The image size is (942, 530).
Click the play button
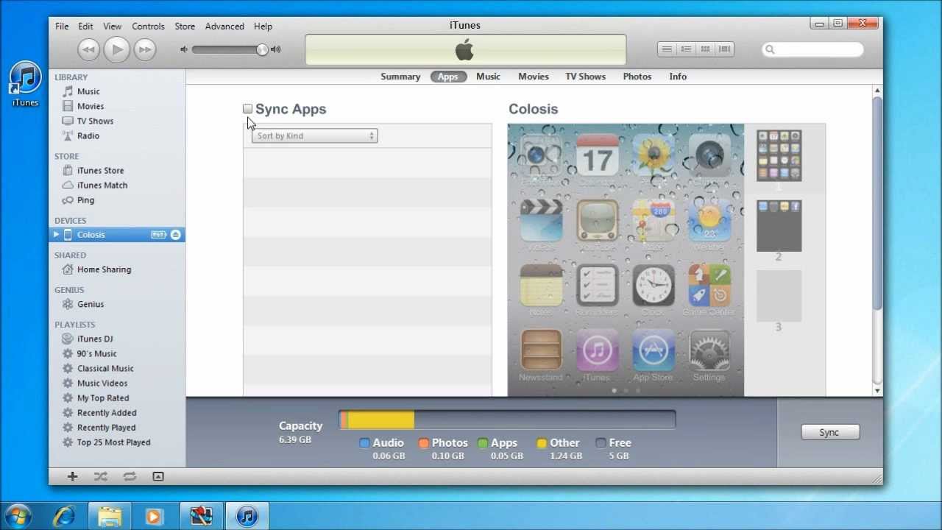point(116,49)
